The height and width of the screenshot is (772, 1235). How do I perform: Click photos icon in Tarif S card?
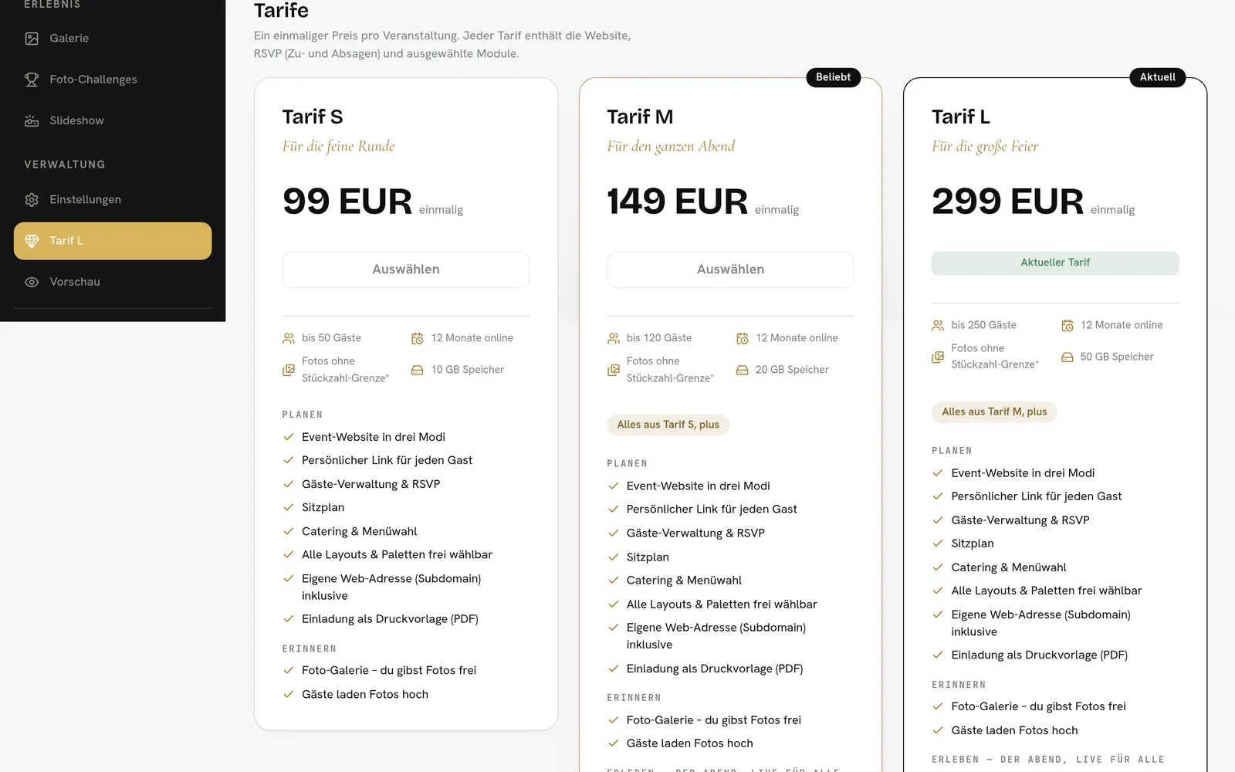coord(289,370)
